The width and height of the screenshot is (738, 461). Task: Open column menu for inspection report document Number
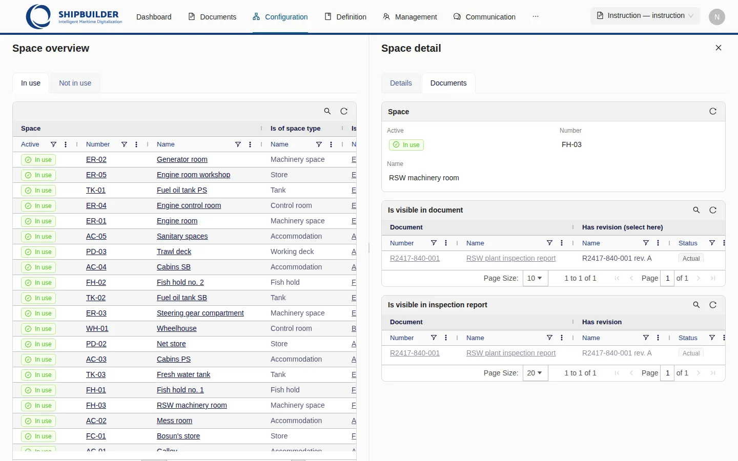click(x=446, y=338)
